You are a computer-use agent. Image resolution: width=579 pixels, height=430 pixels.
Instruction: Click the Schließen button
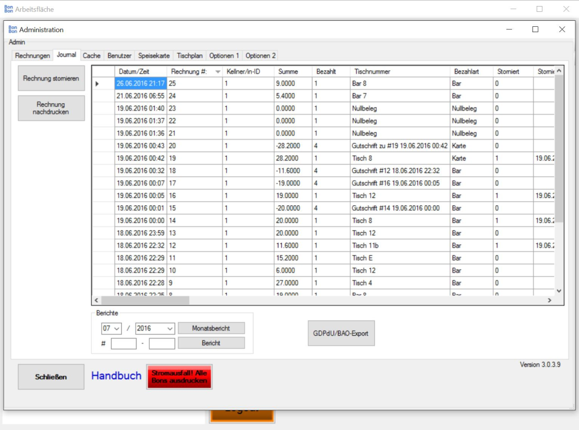tap(51, 377)
